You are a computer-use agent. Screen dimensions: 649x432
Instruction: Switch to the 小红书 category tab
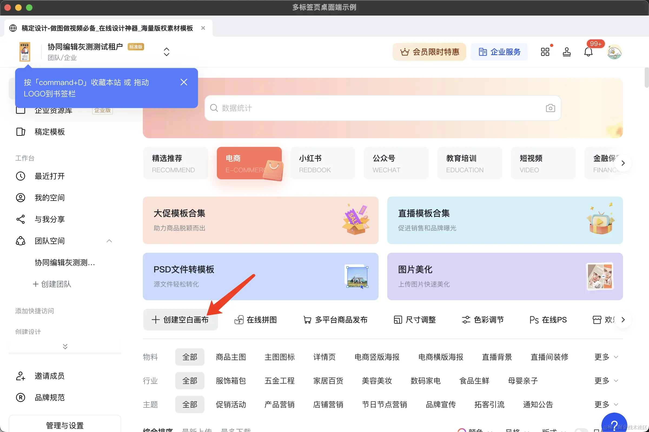point(322,163)
